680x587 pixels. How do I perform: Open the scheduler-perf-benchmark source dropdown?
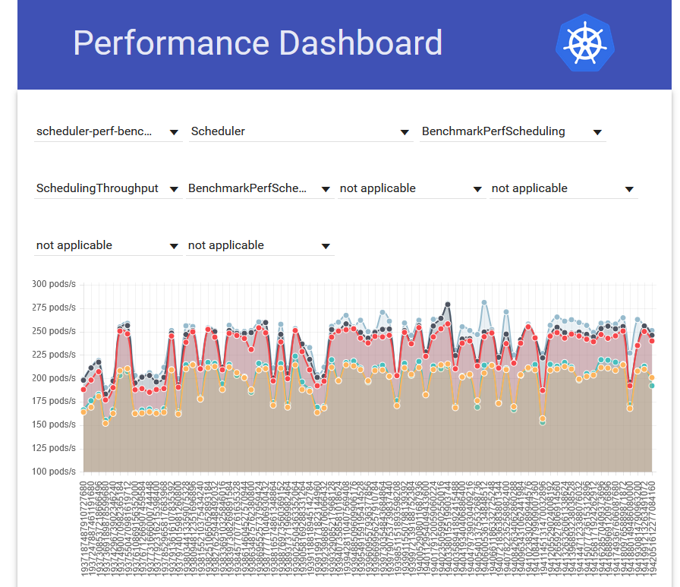coord(174,131)
